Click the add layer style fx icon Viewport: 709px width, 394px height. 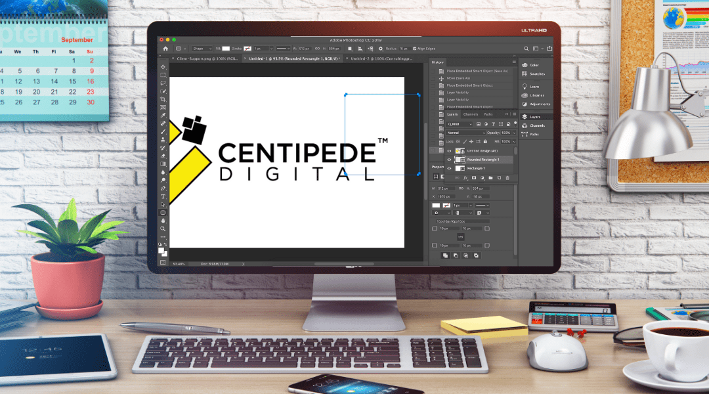(465, 178)
